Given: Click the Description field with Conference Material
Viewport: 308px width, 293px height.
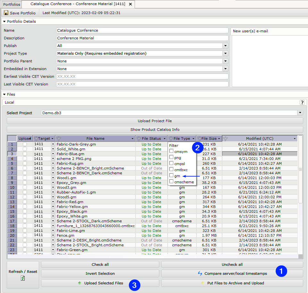Looking at the screenshot, I should click(x=142, y=38).
